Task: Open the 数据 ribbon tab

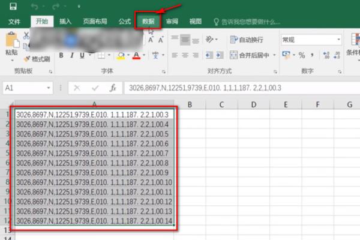Action: 148,22
